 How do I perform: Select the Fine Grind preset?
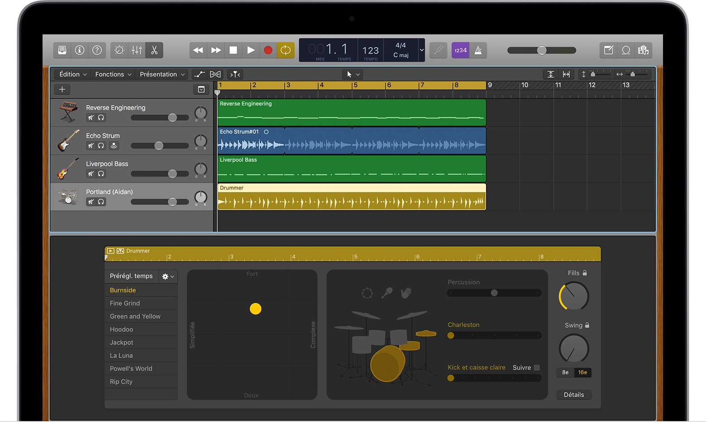click(x=125, y=303)
